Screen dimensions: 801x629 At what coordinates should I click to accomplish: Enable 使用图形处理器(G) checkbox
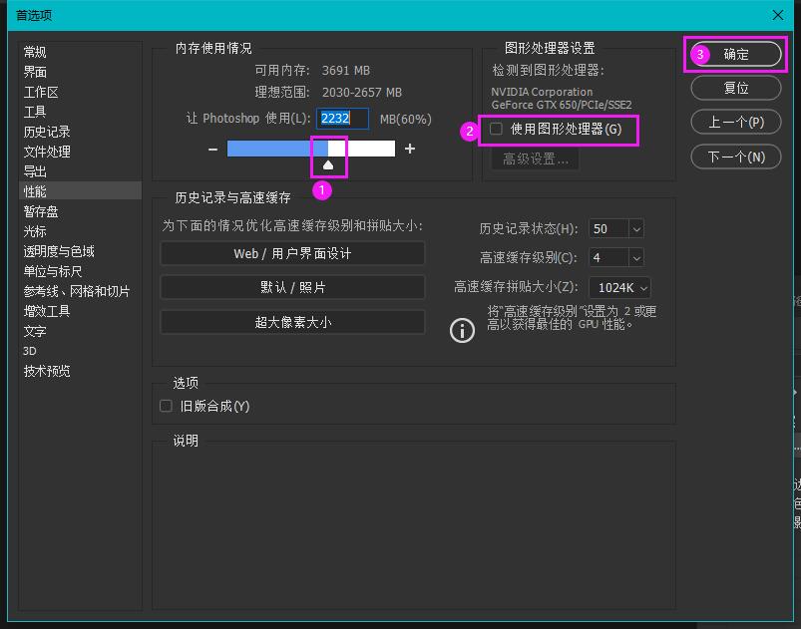(496, 129)
